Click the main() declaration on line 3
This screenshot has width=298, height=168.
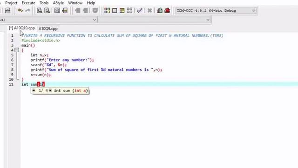click(x=28, y=45)
